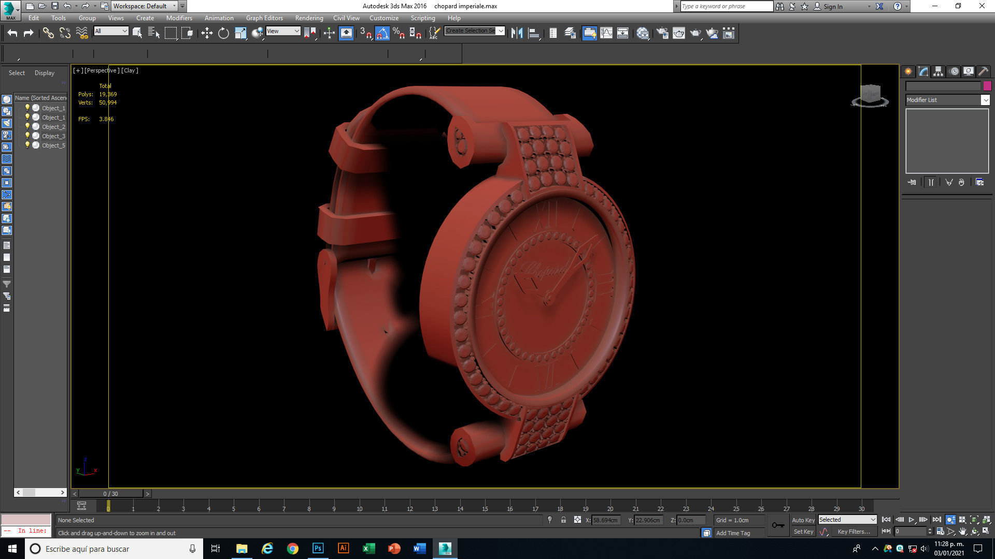995x559 pixels.
Task: Click Add Time Tag
Action: click(x=733, y=533)
